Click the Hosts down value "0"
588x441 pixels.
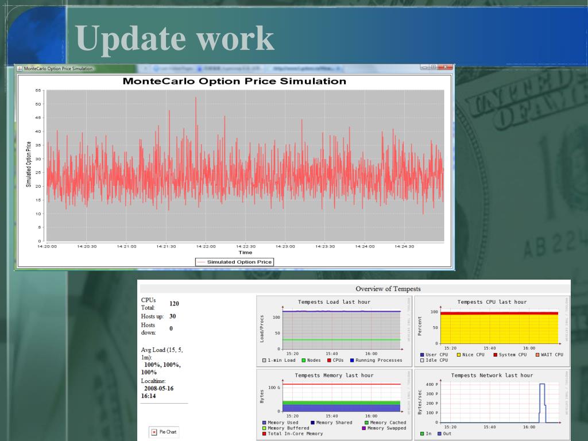point(171,328)
